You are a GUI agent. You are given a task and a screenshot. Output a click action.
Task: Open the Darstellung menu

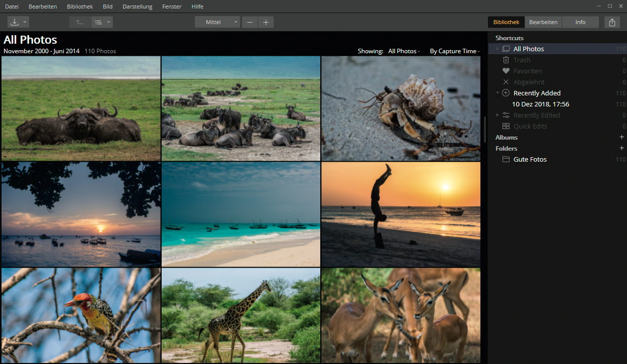138,7
